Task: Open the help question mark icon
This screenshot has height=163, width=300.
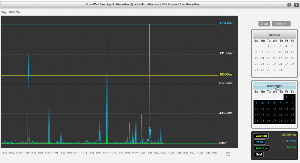Action: [x=289, y=5]
